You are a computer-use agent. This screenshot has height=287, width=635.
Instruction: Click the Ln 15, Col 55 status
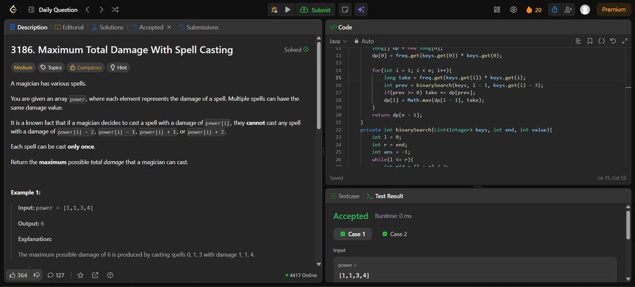(612, 178)
